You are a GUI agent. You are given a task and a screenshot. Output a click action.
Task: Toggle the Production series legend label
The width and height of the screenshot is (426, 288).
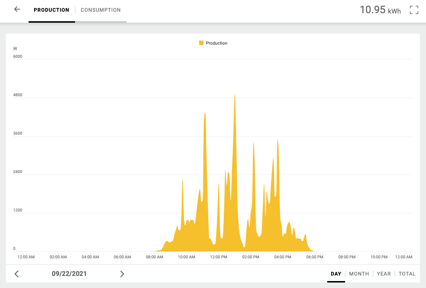click(x=217, y=43)
